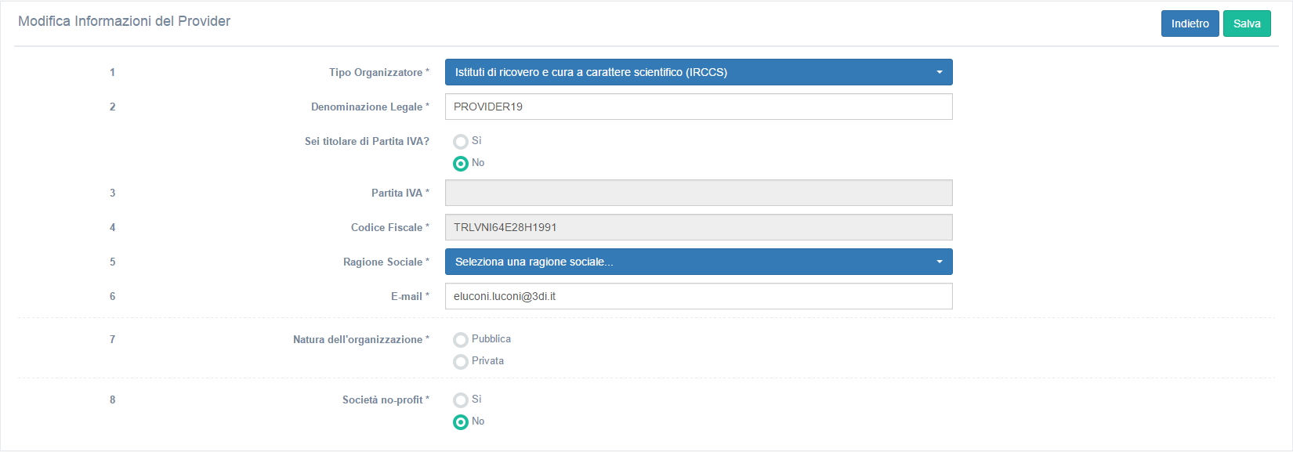1293x452 pixels.
Task: Select No for Partita IVA holder
Action: point(461,164)
